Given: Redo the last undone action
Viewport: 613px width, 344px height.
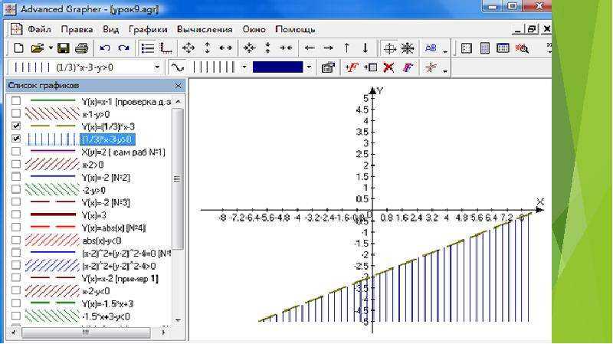Looking at the screenshot, I should point(123,48).
